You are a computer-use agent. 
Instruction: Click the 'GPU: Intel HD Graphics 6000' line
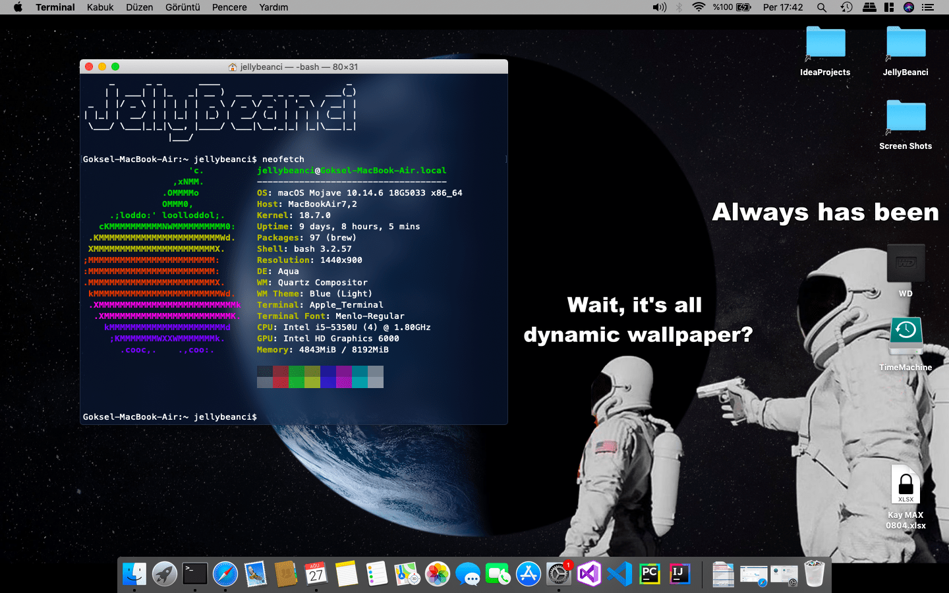pyautogui.click(x=328, y=339)
